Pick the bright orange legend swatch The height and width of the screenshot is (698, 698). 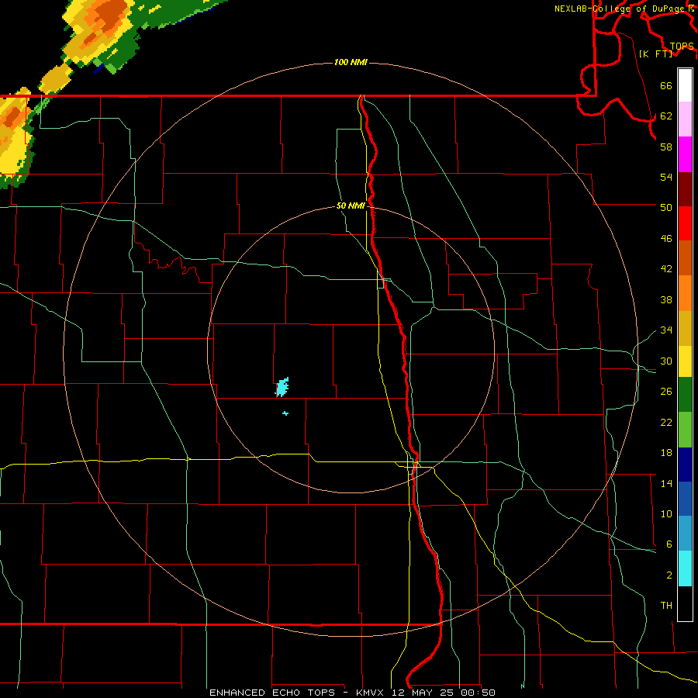685,293
